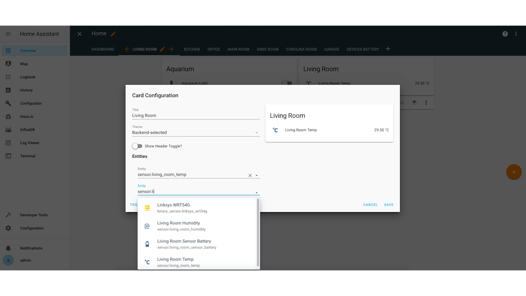The height and width of the screenshot is (296, 526).
Task: Click the suggestion list scrollbar
Action: (258, 232)
